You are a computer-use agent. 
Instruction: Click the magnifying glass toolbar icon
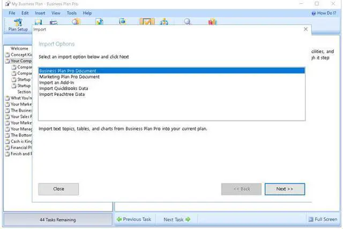[188, 21]
